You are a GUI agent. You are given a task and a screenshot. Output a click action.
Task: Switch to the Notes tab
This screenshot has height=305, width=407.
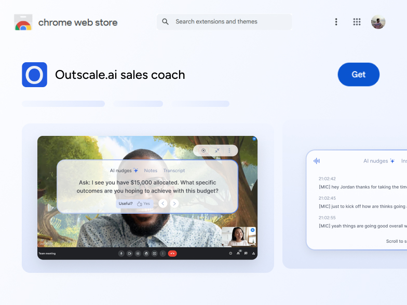click(x=151, y=171)
